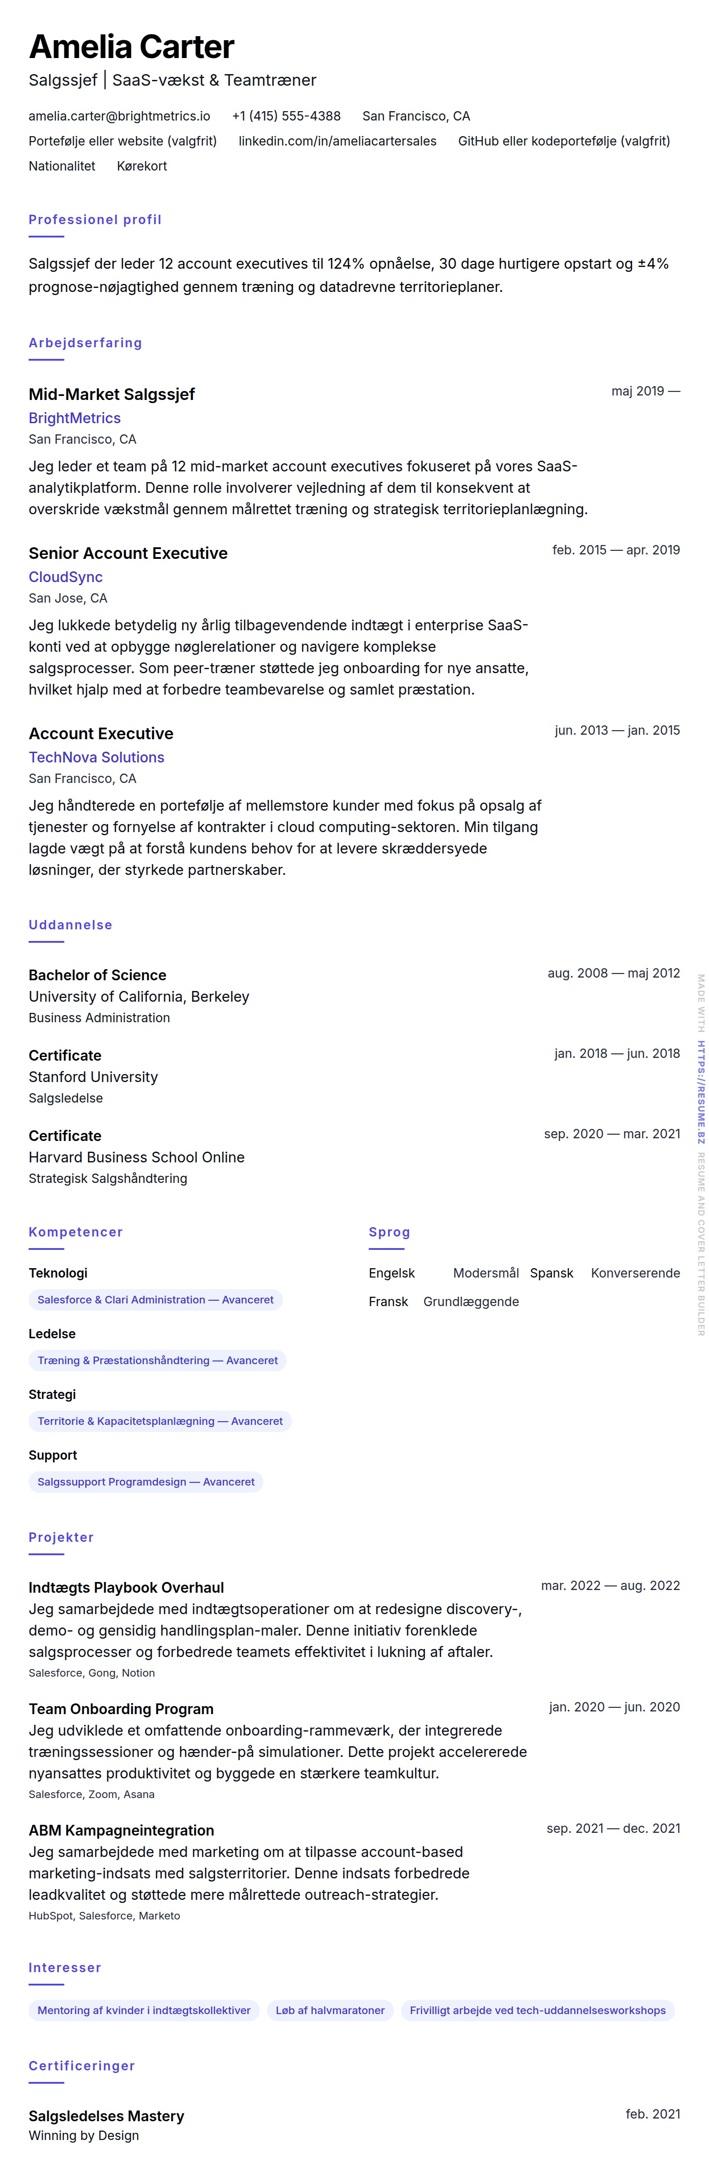Image resolution: width=709 pixels, height=2173 pixels.
Task: Open the linkedin.com/in/ameliacartersales profile link
Action: pos(337,141)
